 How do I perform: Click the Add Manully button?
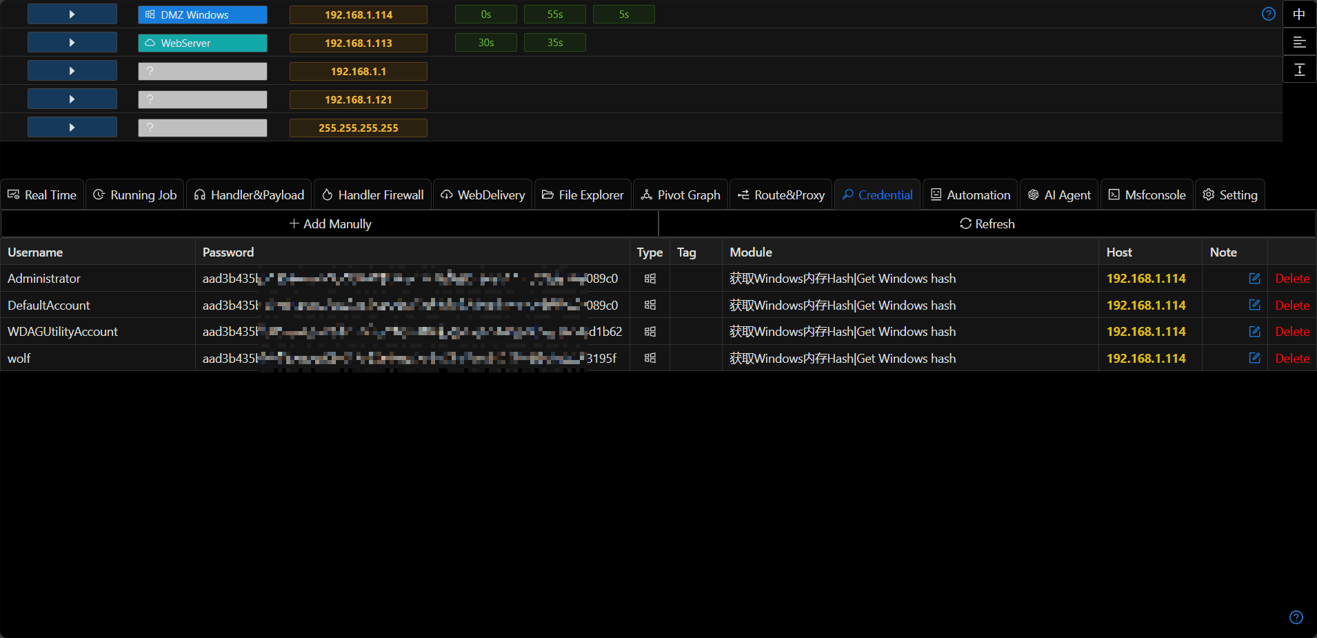(330, 223)
